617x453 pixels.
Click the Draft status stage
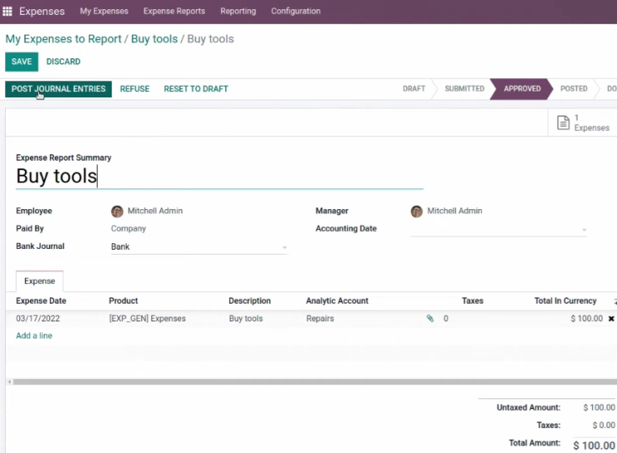[414, 89]
